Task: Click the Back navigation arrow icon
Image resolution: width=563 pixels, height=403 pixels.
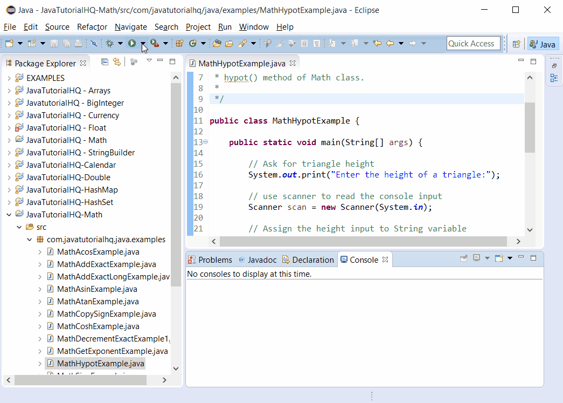Action: [x=390, y=44]
